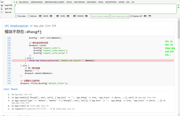Screen dimensions: 180x116
Task: Open the LFI menu
Action: coord(133,2)
